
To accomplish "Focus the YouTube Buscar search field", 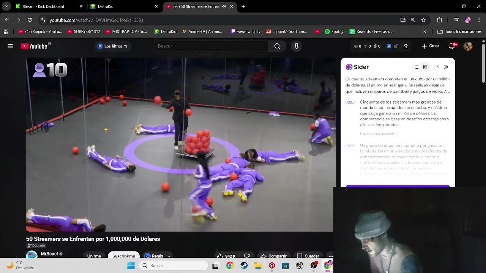I will [x=211, y=46].
